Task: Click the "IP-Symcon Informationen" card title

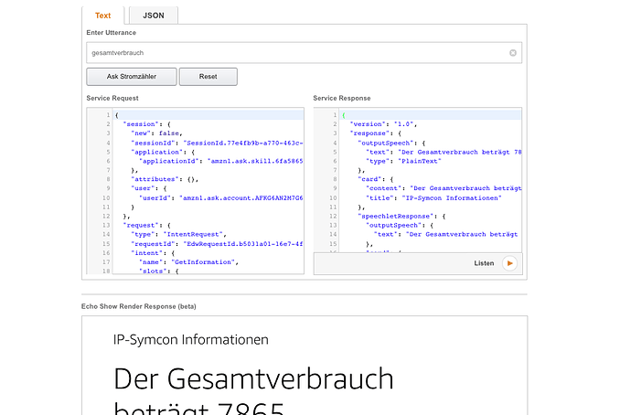Action: (x=191, y=340)
